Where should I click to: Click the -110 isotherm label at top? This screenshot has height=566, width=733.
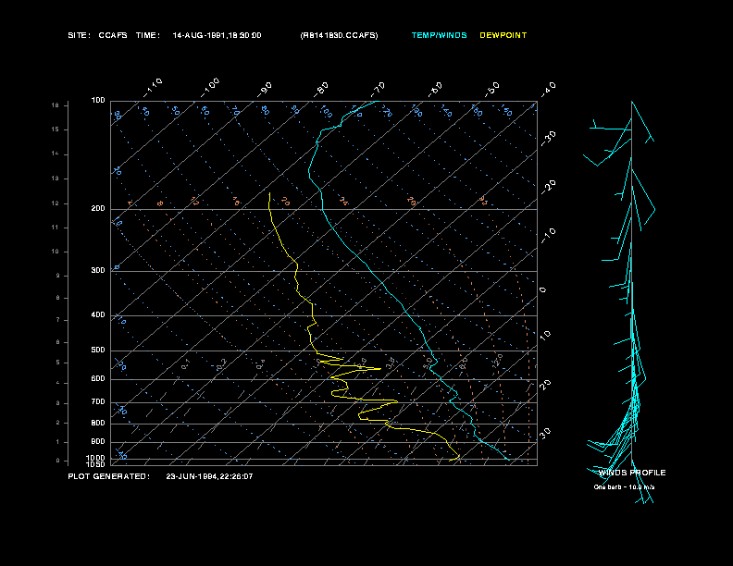[153, 87]
